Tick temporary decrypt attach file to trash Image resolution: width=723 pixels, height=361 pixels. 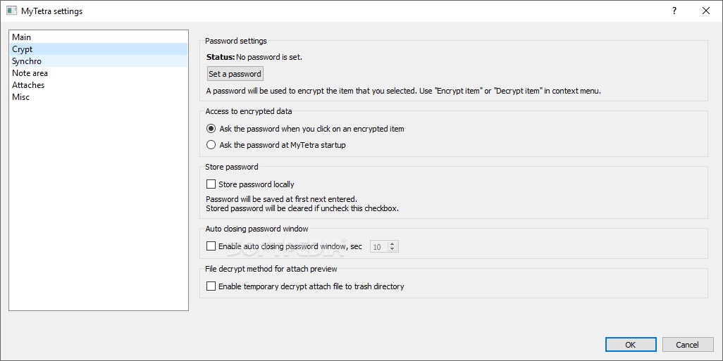click(x=305, y=286)
